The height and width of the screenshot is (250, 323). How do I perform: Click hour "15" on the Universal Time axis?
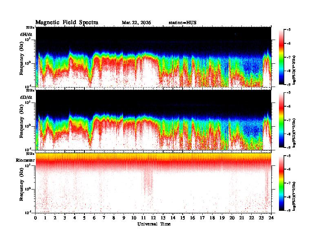coord(183,218)
